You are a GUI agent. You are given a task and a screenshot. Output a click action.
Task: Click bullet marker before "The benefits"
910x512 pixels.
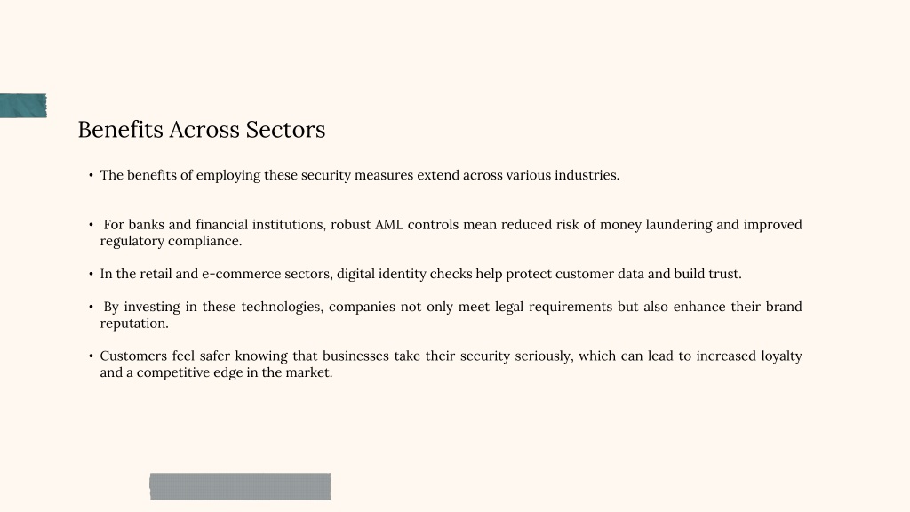[92, 175]
